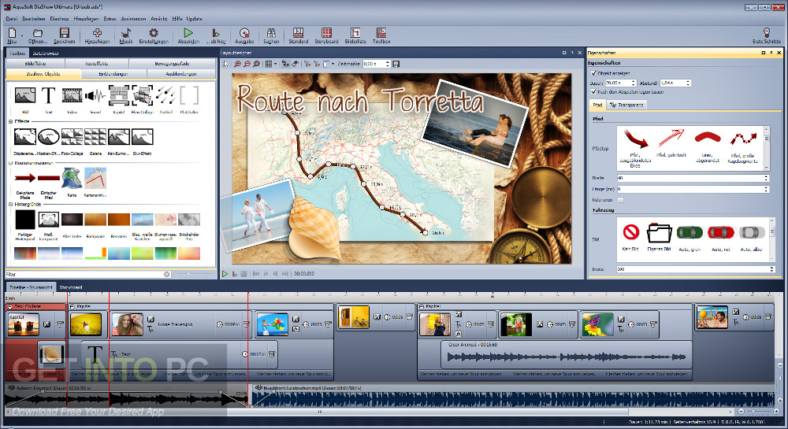The width and height of the screenshot is (788, 429).
Task: Select the Sound object icon in Toolbox
Action: [95, 94]
